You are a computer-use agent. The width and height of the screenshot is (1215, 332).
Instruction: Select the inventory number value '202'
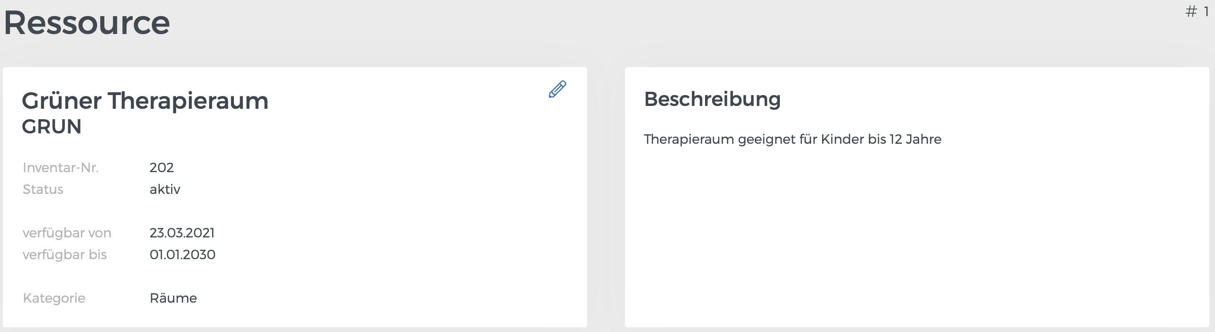coord(161,167)
